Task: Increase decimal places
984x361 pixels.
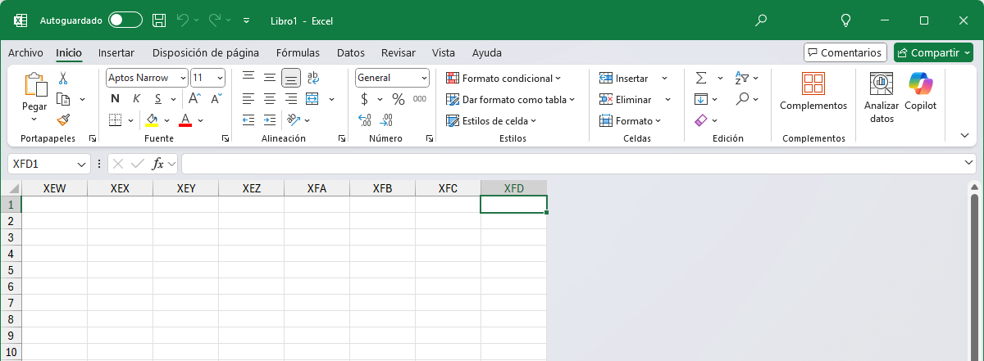Action: coord(365,120)
